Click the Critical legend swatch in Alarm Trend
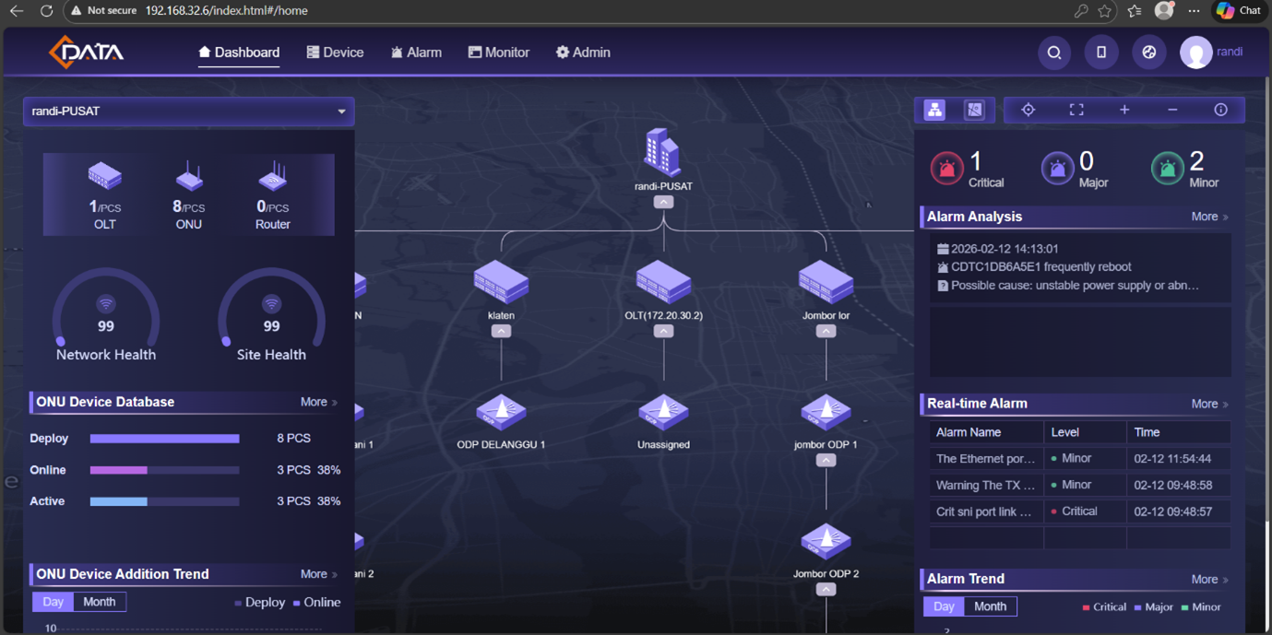 [1086, 607]
